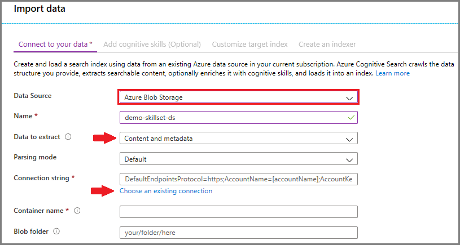
Task: Click the green checkmark in Name field
Action: coord(351,117)
